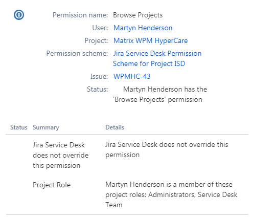Click the Browse Projects permission name value
Image resolution: width=253 pixels, height=218 pixels.
[x=138, y=15]
